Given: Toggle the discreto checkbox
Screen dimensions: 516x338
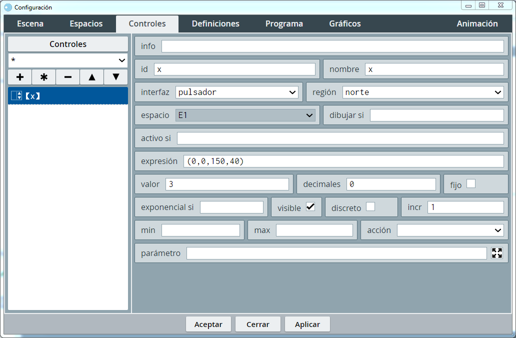Looking at the screenshot, I should (370, 206).
